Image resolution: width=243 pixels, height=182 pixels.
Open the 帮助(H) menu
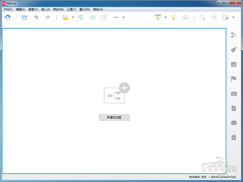tap(98, 9)
